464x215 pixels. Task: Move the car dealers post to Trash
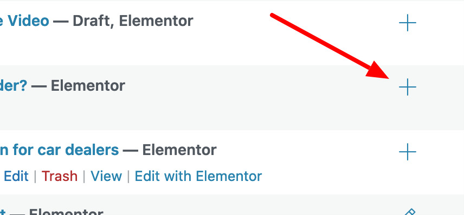[60, 176]
